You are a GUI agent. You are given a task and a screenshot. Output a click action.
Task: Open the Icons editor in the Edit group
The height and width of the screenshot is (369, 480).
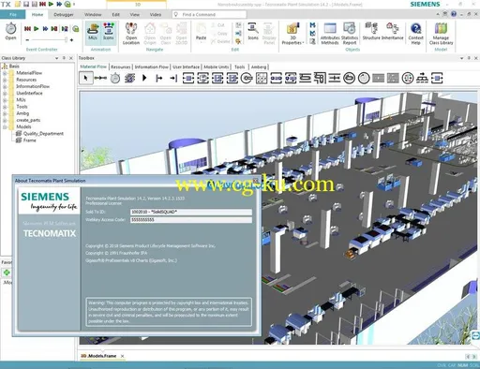(253, 32)
